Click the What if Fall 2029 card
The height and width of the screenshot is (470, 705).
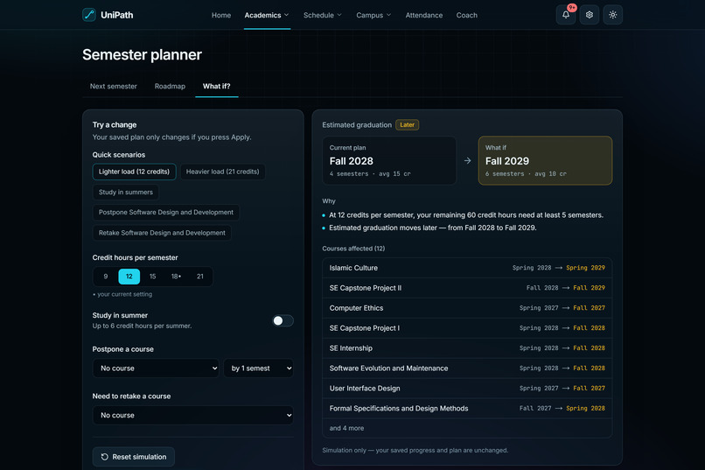(x=545, y=160)
